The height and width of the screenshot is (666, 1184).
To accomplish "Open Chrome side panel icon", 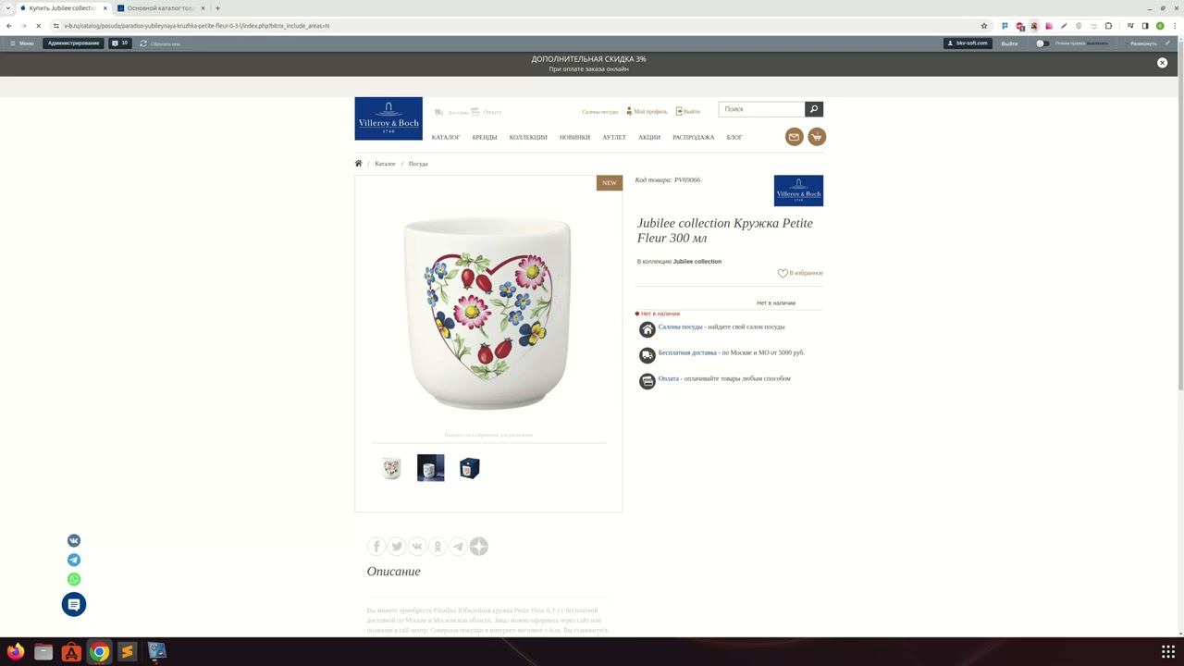I will point(1145,26).
